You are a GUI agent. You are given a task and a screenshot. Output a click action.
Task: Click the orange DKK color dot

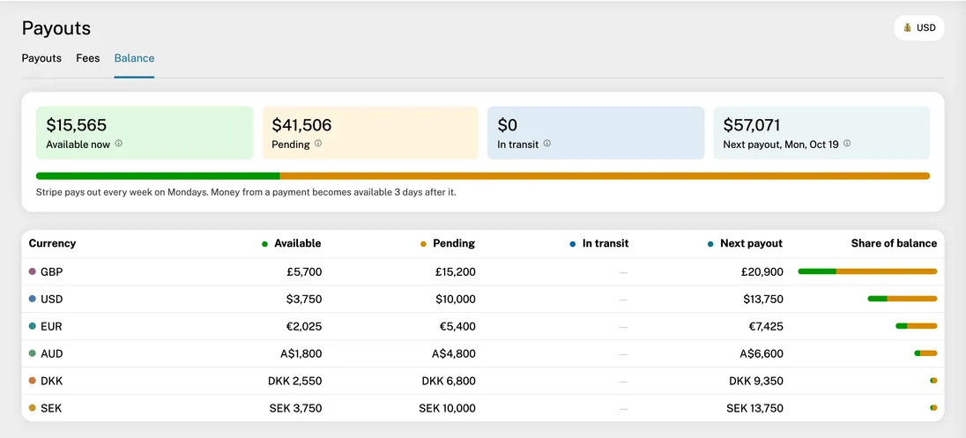pos(32,381)
